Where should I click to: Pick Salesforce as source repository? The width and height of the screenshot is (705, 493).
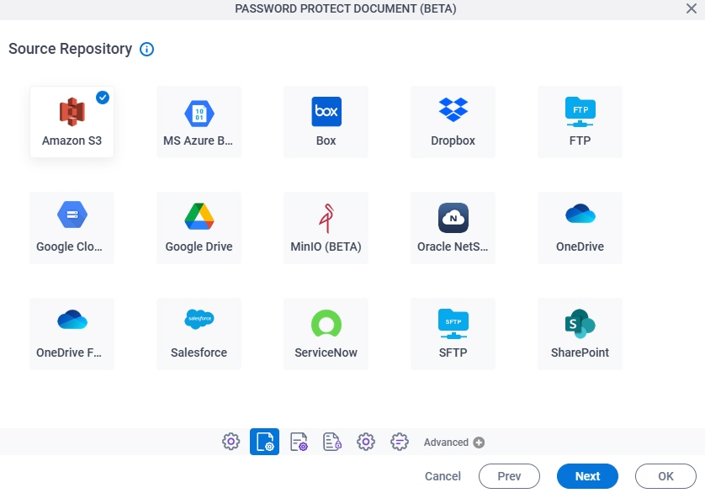(199, 334)
